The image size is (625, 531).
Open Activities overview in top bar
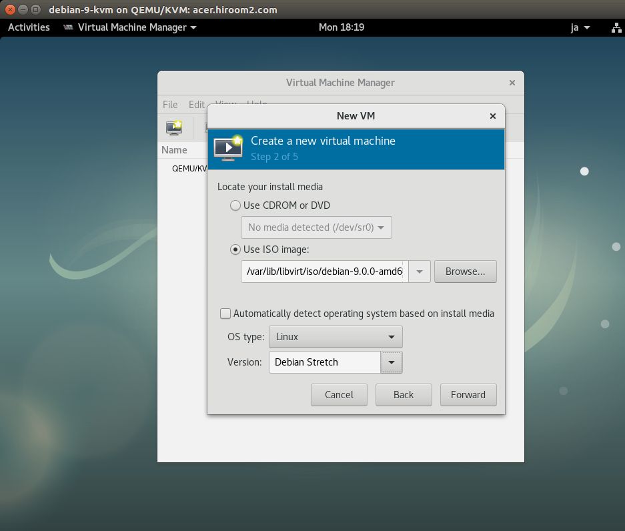[29, 27]
